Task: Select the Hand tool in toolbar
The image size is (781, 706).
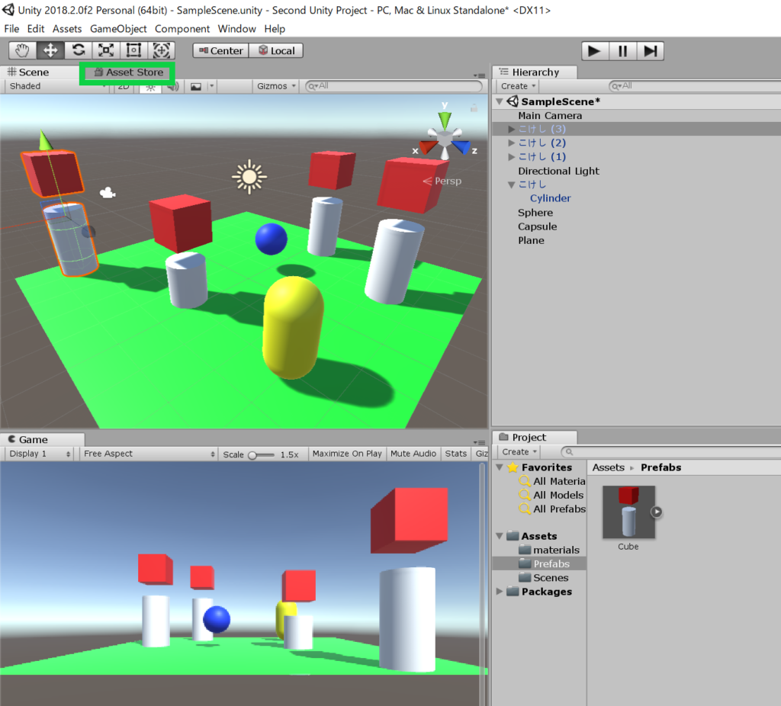Action: point(23,50)
